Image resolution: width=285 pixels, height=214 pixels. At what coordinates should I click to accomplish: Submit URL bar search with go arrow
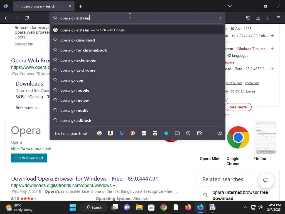219,18
